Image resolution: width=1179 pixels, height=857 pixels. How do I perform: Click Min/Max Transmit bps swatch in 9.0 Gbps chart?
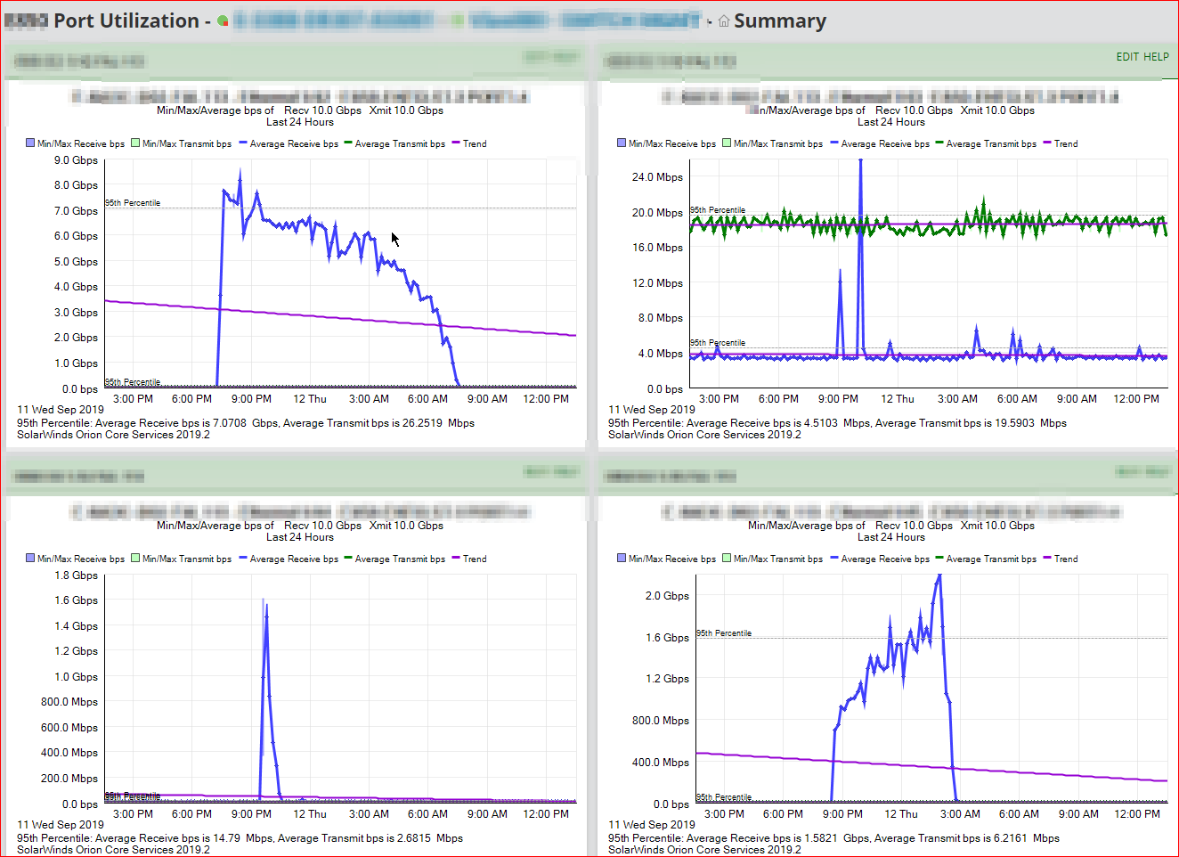(135, 143)
